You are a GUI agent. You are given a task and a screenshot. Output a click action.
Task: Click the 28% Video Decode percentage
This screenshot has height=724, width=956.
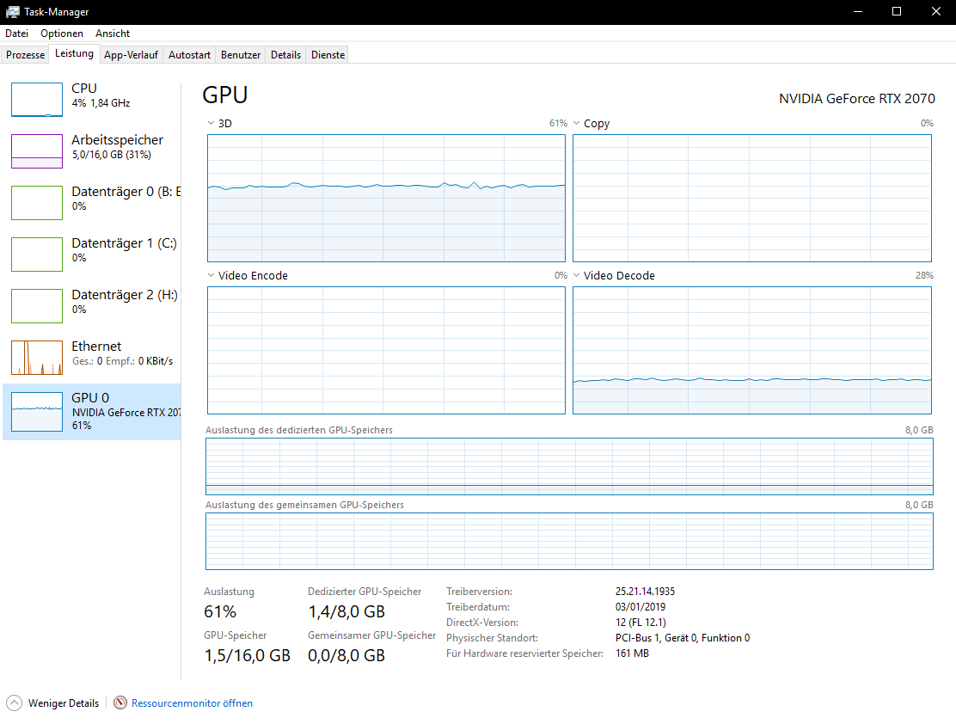924,276
